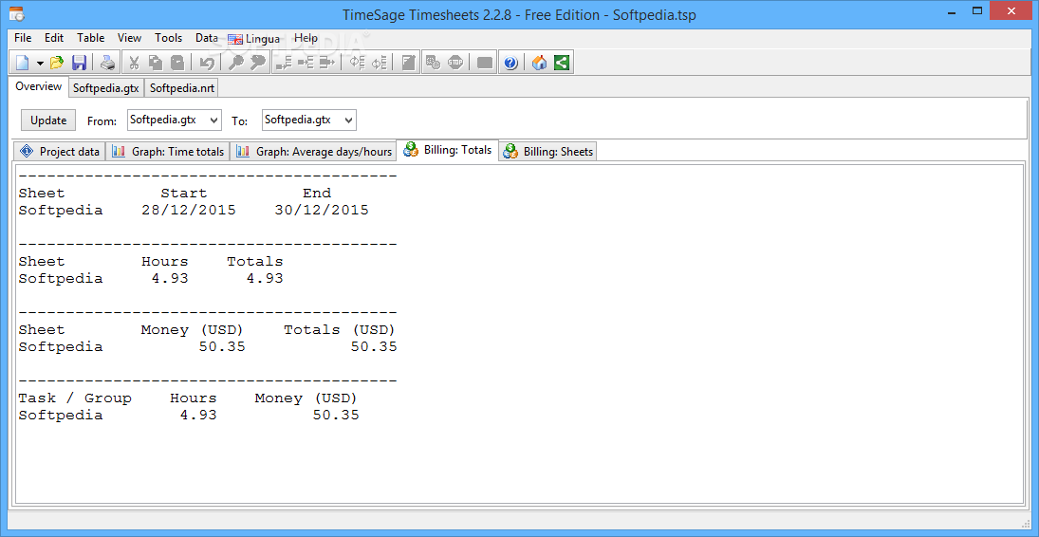Open the Edit menu
This screenshot has height=537, width=1039.
pyautogui.click(x=54, y=39)
